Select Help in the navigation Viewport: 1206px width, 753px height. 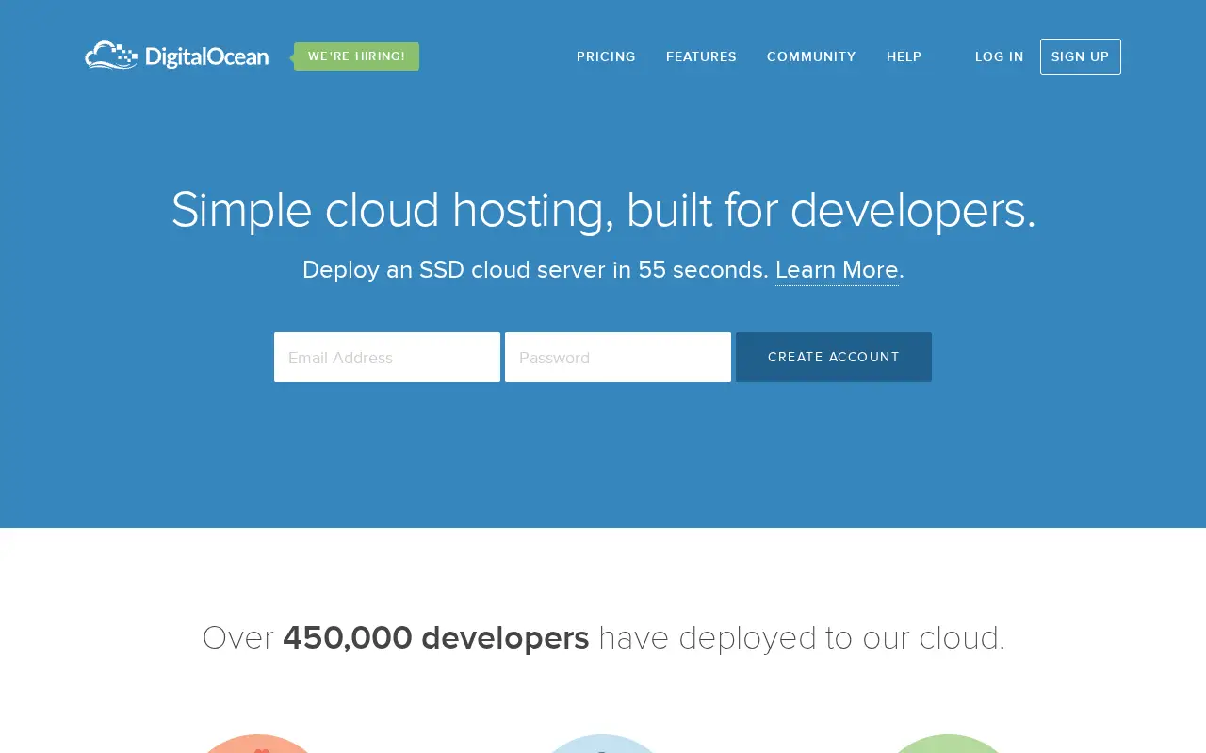pyautogui.click(x=904, y=56)
